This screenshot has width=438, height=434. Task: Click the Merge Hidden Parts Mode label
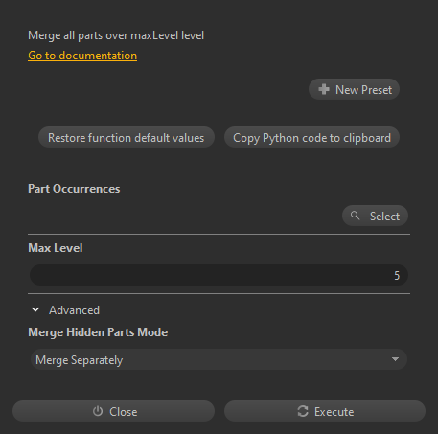click(x=98, y=332)
